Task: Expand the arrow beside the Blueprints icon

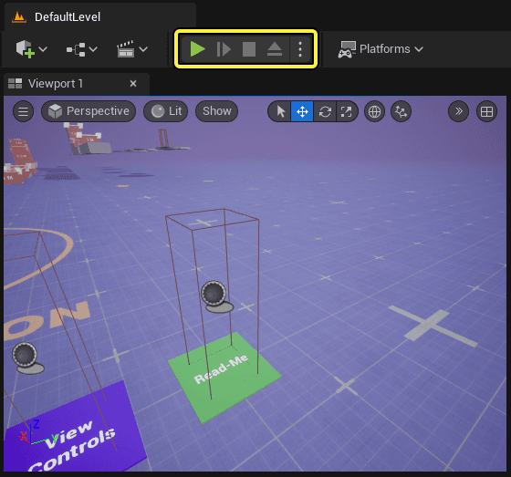Action: pyautogui.click(x=93, y=49)
